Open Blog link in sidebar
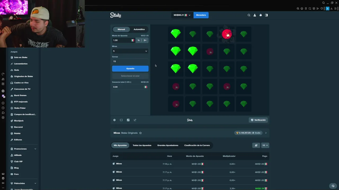 (16, 168)
